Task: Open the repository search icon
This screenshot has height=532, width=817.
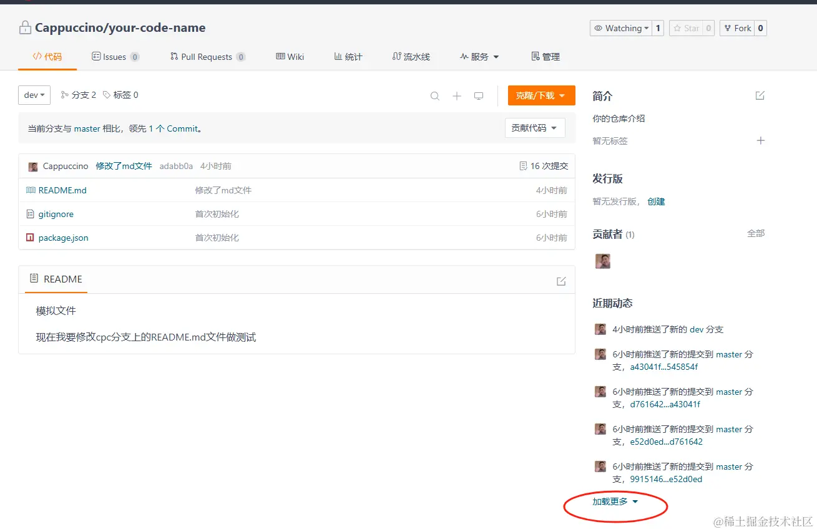Action: click(435, 96)
